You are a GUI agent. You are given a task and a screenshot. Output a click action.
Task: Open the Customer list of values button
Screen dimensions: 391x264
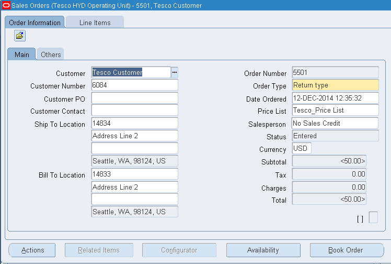coord(175,72)
